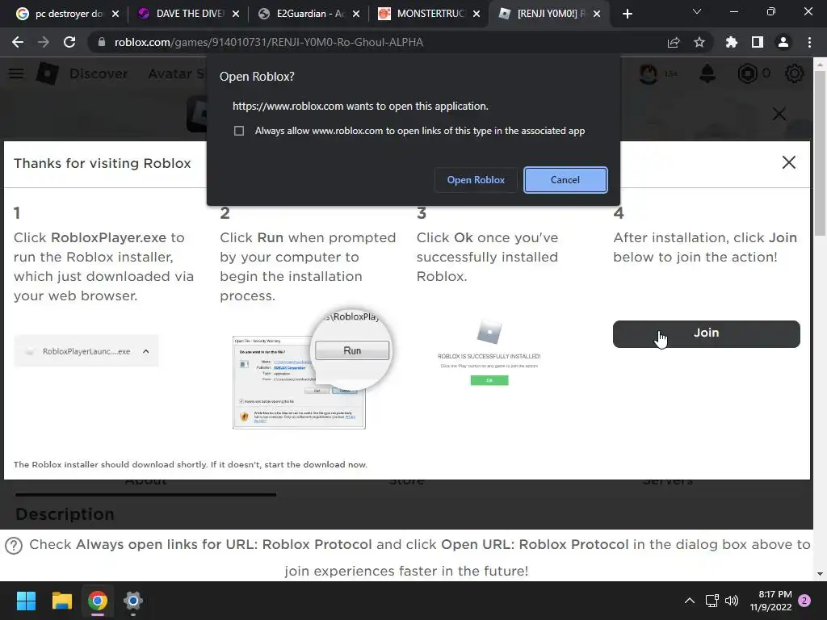The height and width of the screenshot is (620, 827).
Task: Click the RobloxPlayerLauncher.exe download item
Action: (86, 351)
